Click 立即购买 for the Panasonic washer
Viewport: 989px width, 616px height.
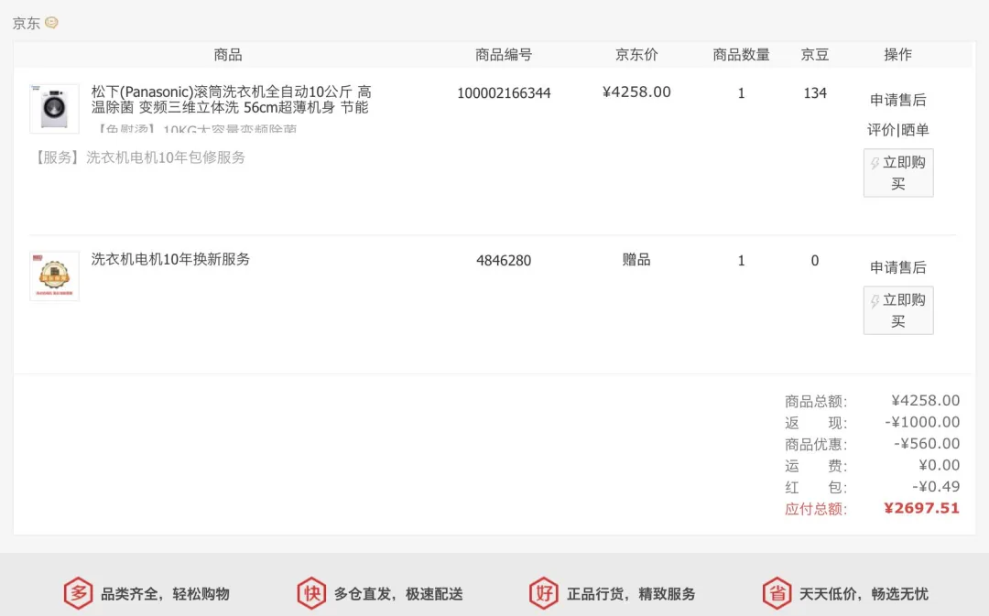click(898, 173)
